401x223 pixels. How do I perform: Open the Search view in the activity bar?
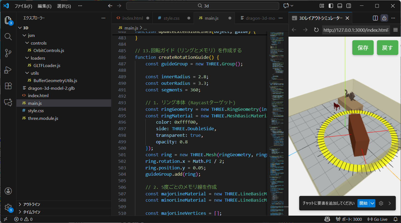point(8,37)
